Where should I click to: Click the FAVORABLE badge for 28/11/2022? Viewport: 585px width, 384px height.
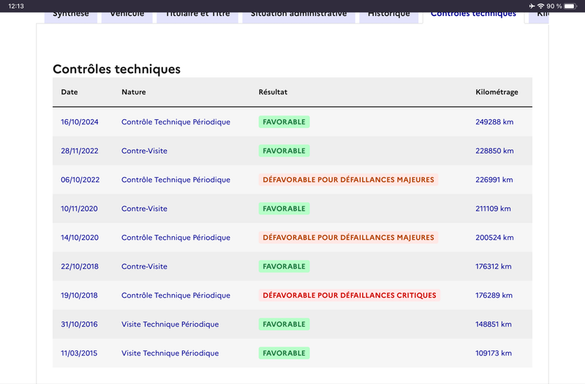pos(284,151)
